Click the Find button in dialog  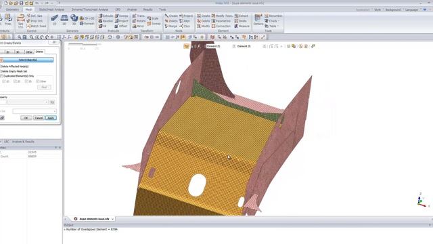click(x=44, y=87)
